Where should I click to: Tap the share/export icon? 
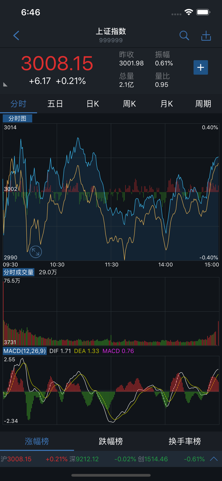(x=206, y=36)
